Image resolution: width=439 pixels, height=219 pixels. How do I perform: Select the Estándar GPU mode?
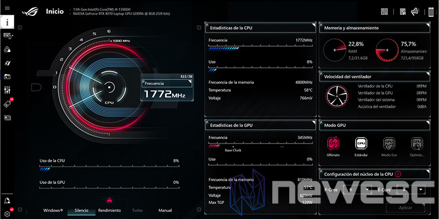click(x=361, y=147)
